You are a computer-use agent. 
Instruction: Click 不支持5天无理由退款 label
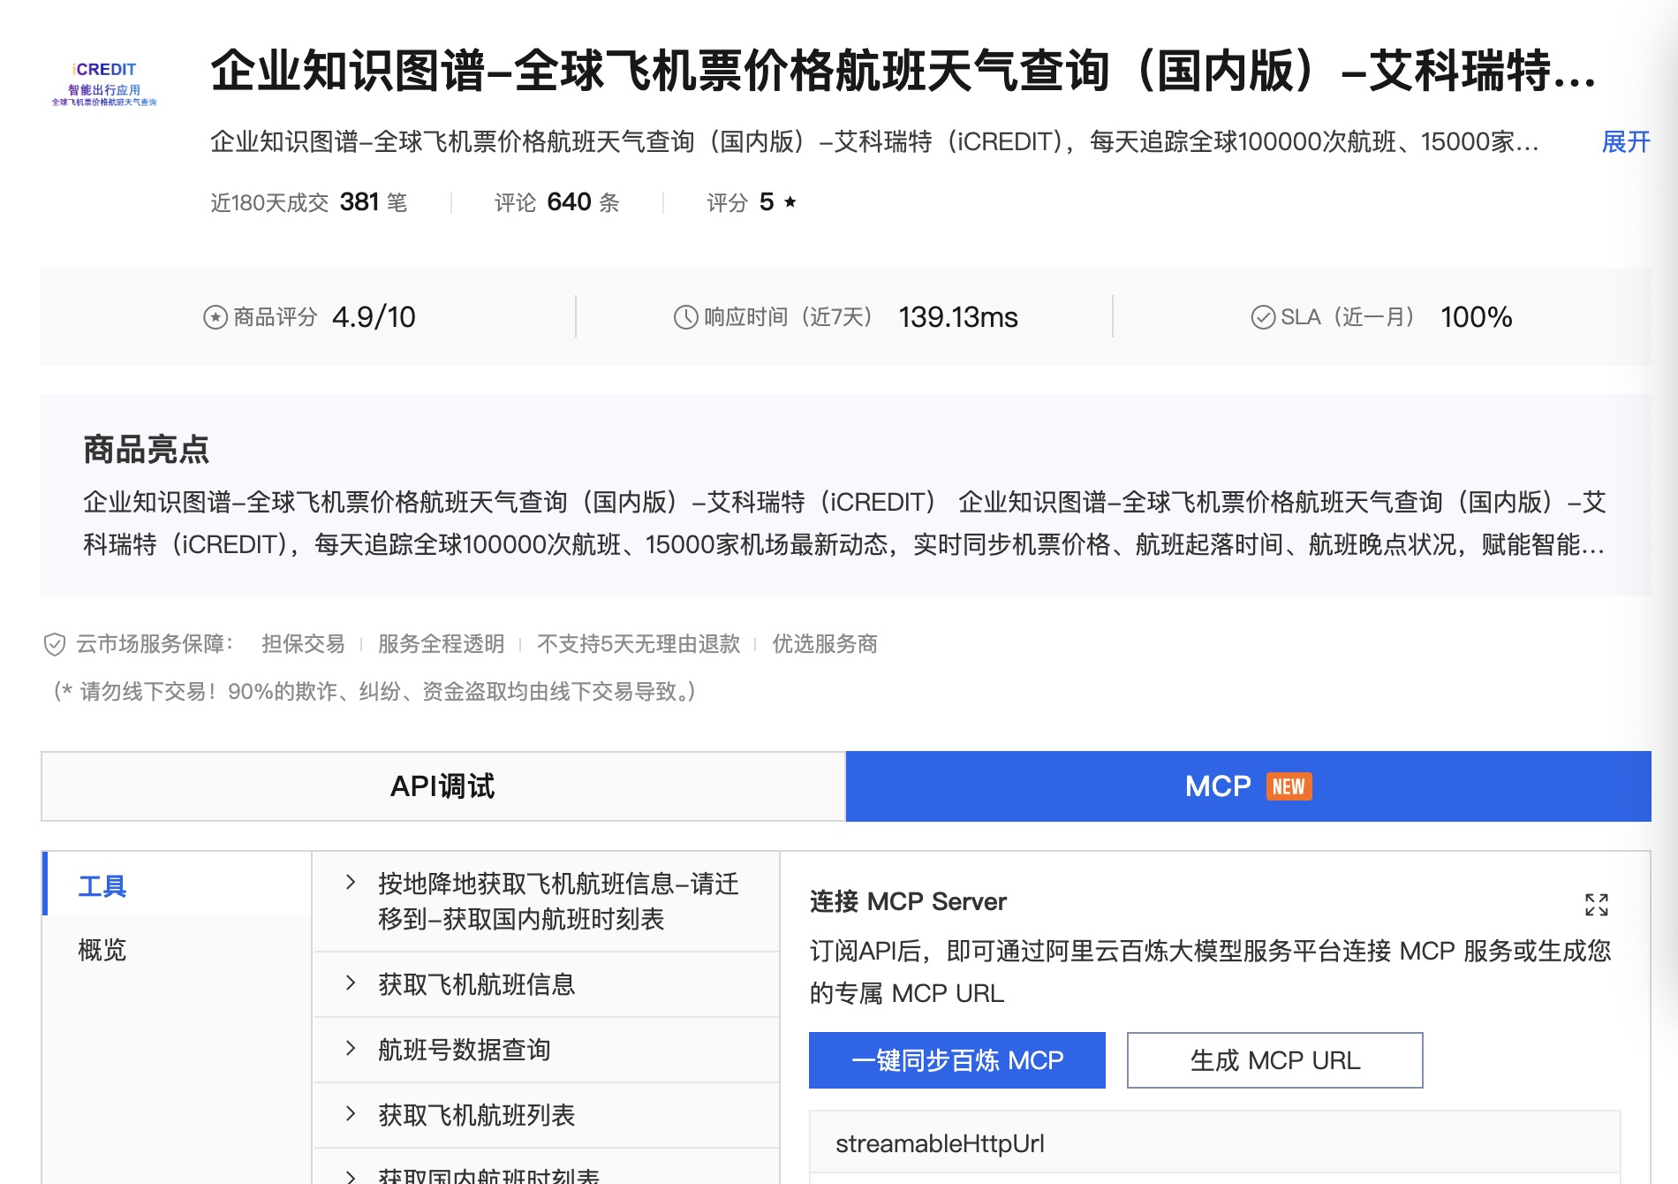[x=639, y=644]
